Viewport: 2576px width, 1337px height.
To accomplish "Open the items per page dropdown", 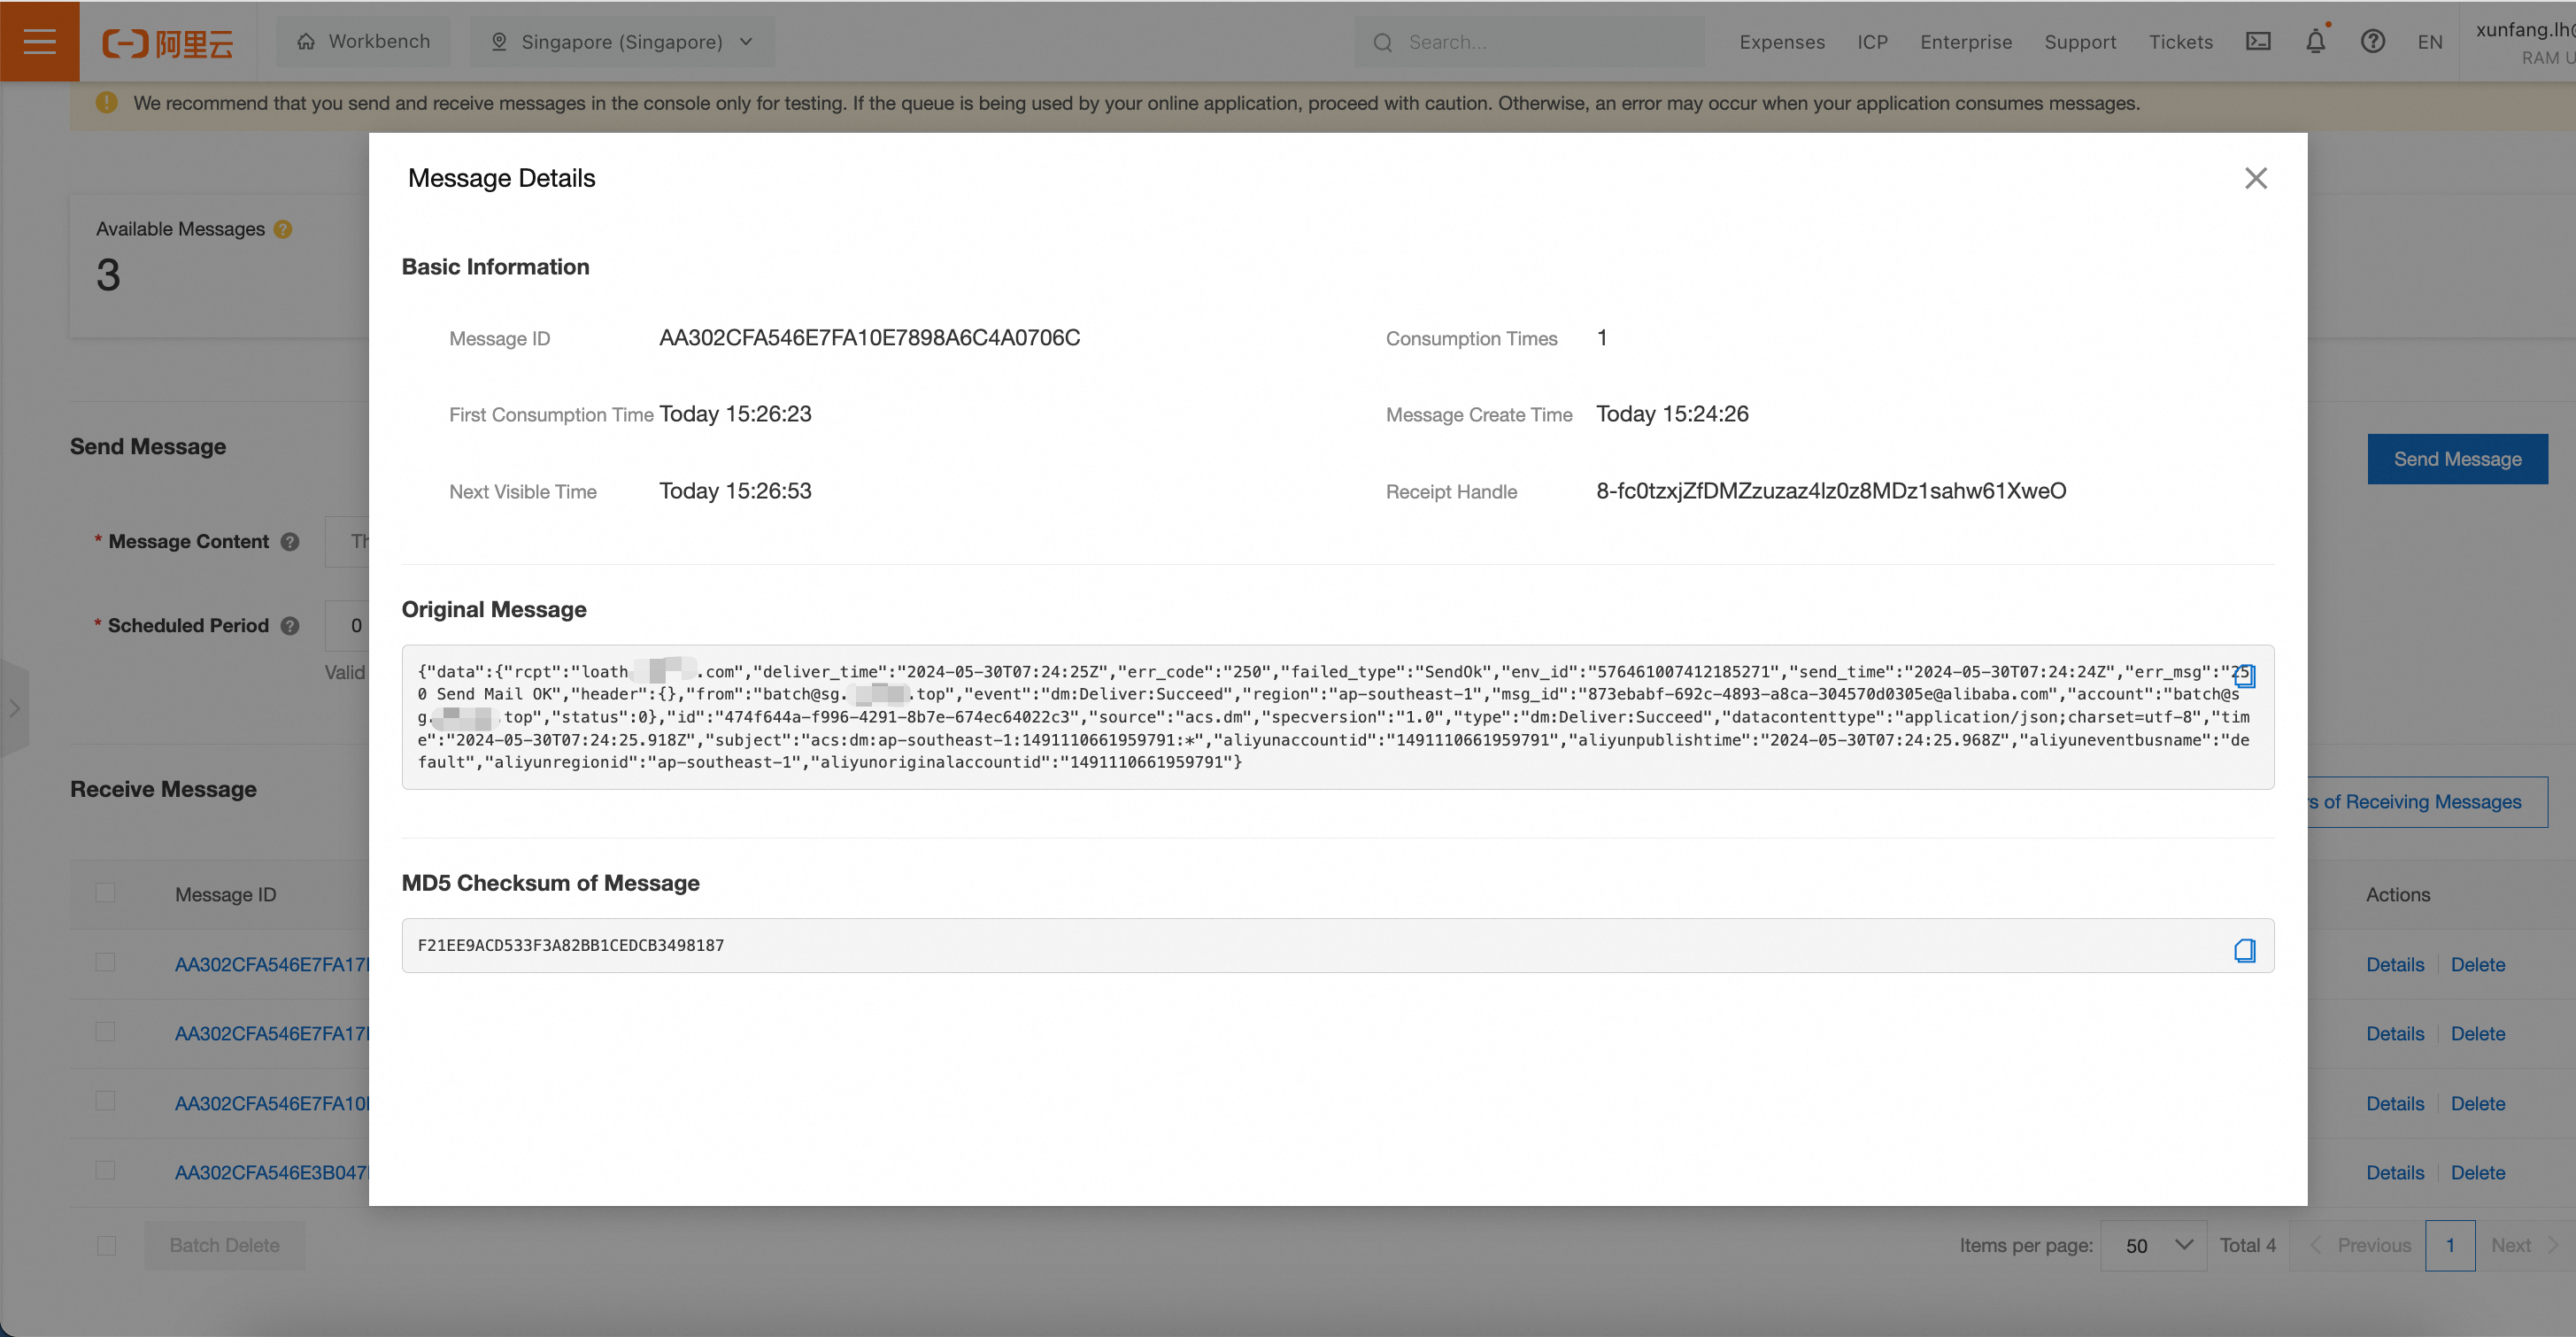I will pos(2153,1245).
